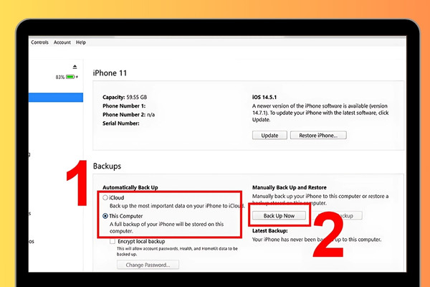
Task: Click the iPhone 11 device title
Action: point(110,73)
